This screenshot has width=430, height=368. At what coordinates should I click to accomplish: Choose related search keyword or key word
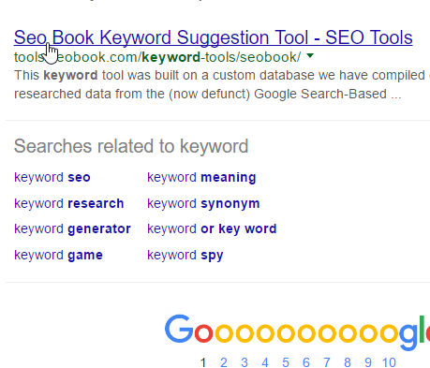click(x=212, y=229)
